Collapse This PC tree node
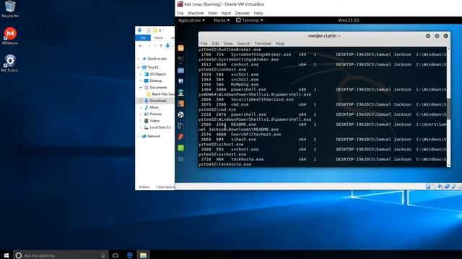 [x=139, y=67]
